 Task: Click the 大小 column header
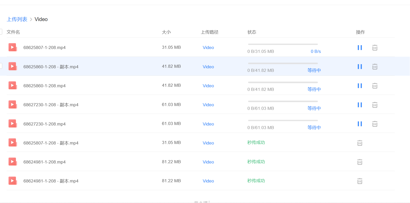click(166, 32)
